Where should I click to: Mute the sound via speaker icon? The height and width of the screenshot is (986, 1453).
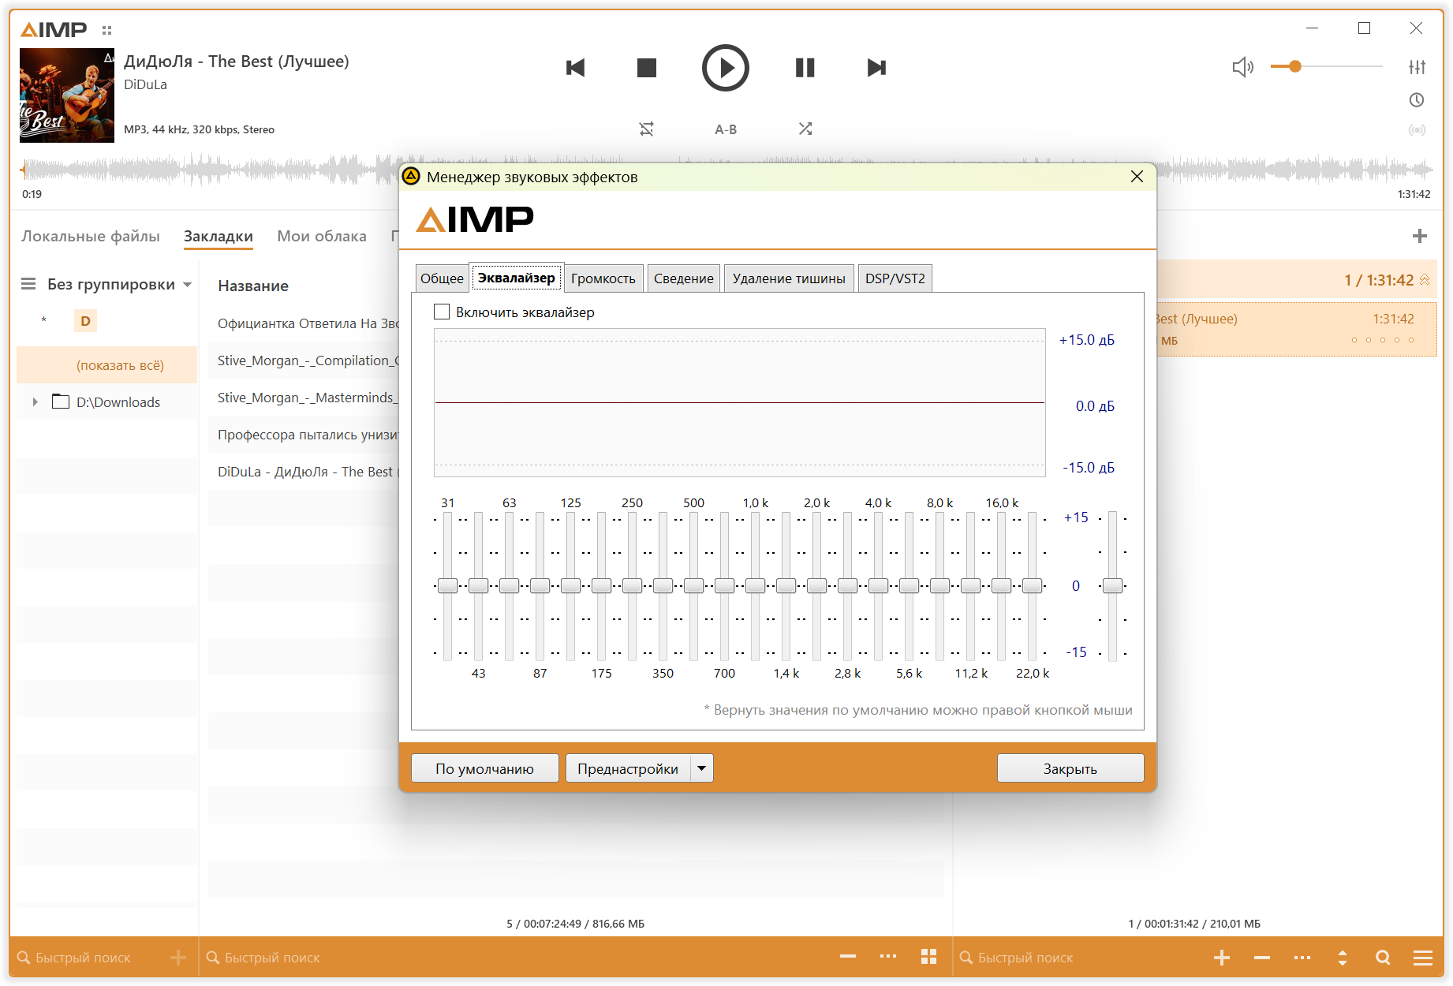tap(1243, 67)
